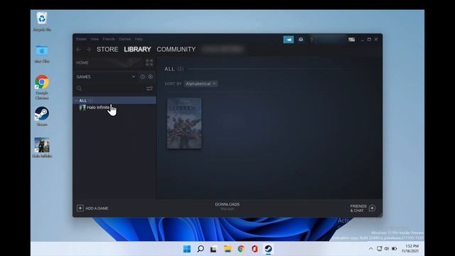Show hidden system tray icons chevron
This screenshot has width=455, height=256.
pyautogui.click(x=371, y=249)
